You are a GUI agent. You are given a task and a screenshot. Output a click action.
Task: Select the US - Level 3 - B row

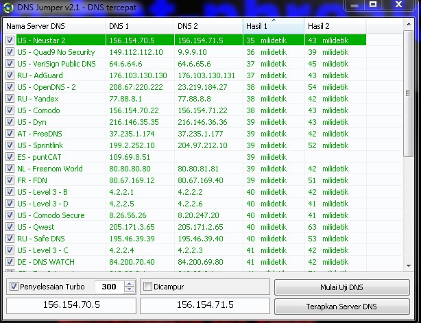pos(184,192)
